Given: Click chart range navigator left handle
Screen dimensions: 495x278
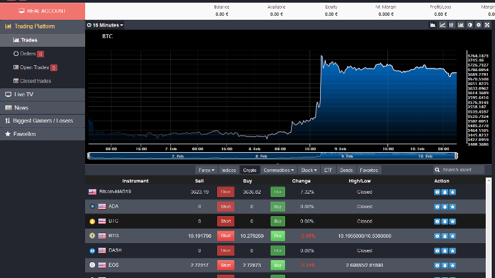Looking at the screenshot, I should coord(88,155).
